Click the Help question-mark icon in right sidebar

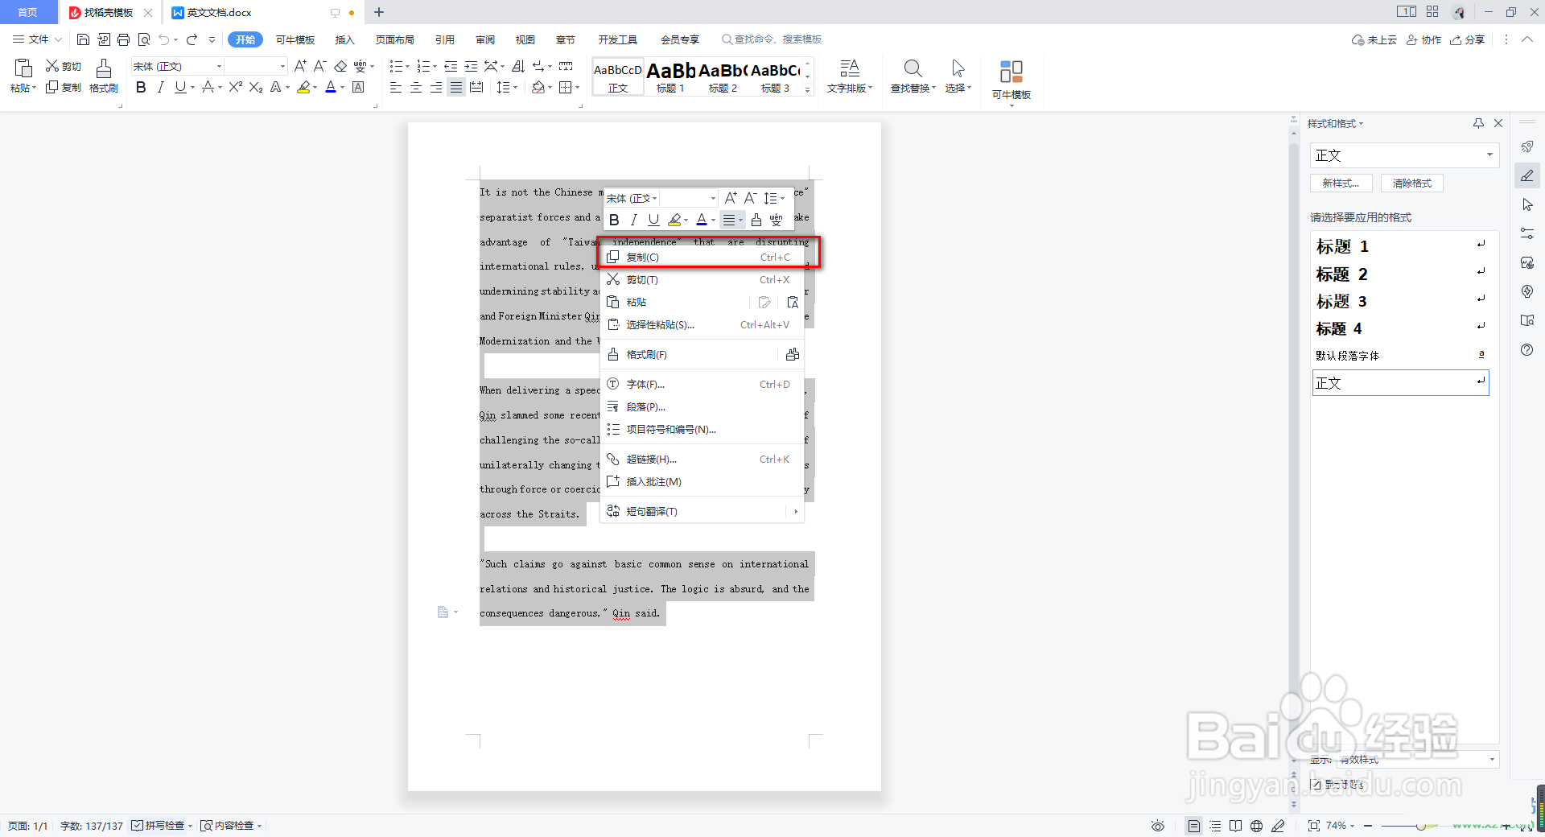click(x=1527, y=350)
